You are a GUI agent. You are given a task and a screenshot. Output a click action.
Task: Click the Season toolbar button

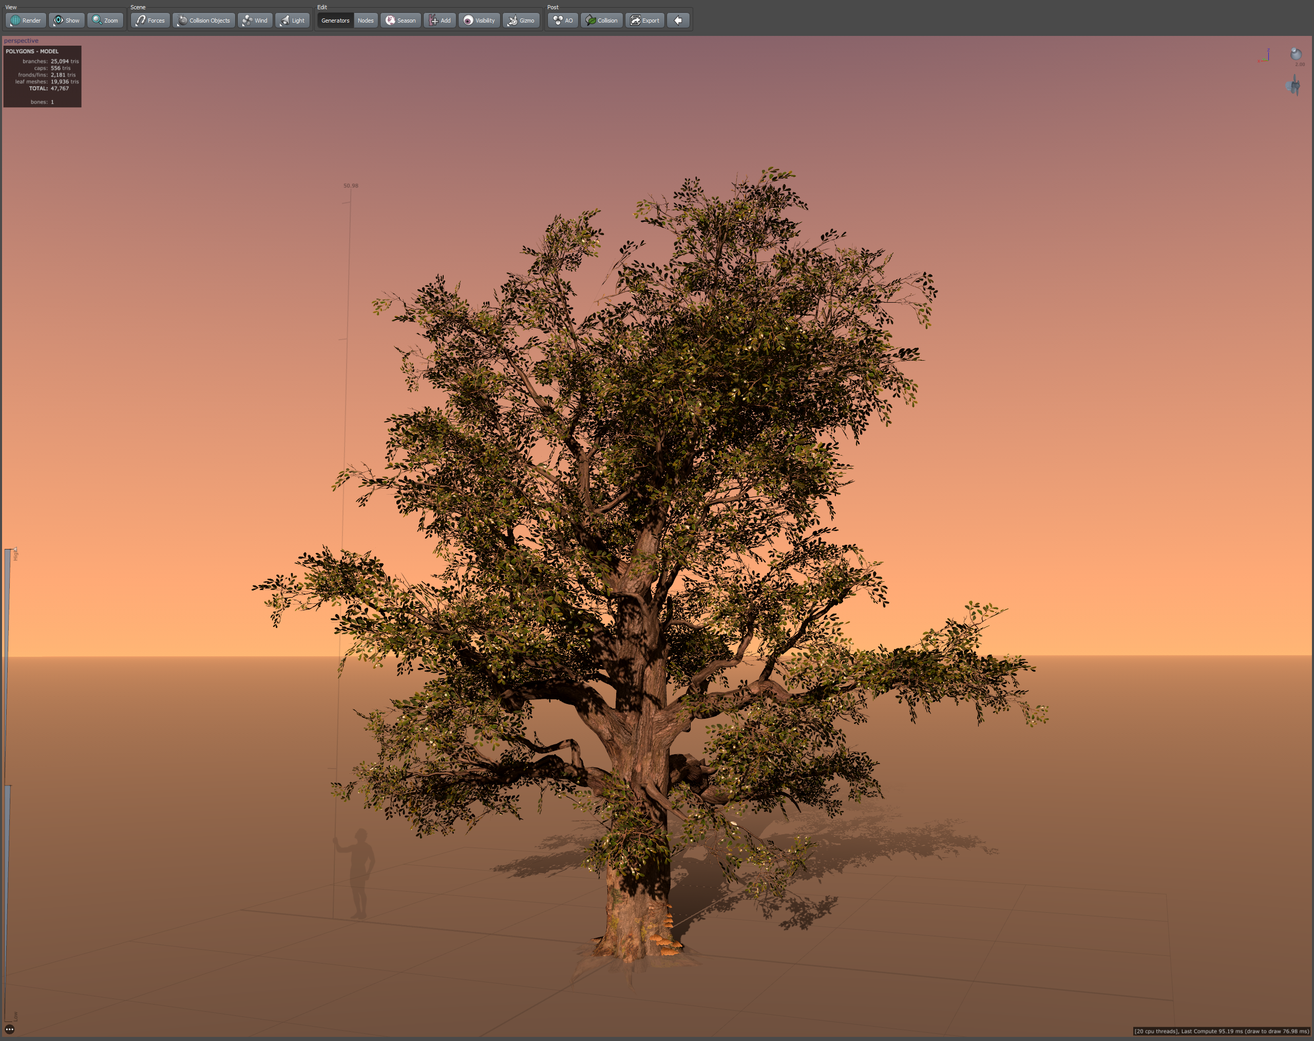pos(401,20)
